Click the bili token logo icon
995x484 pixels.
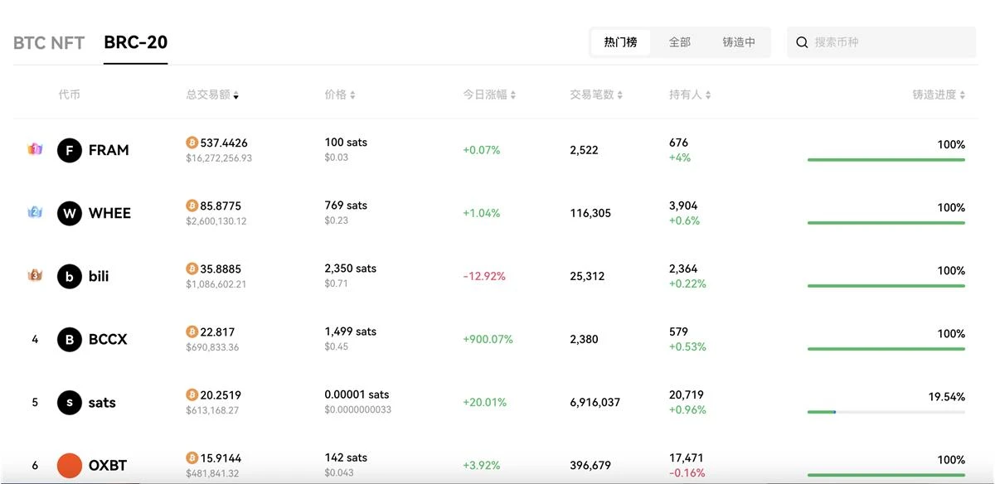coord(70,276)
